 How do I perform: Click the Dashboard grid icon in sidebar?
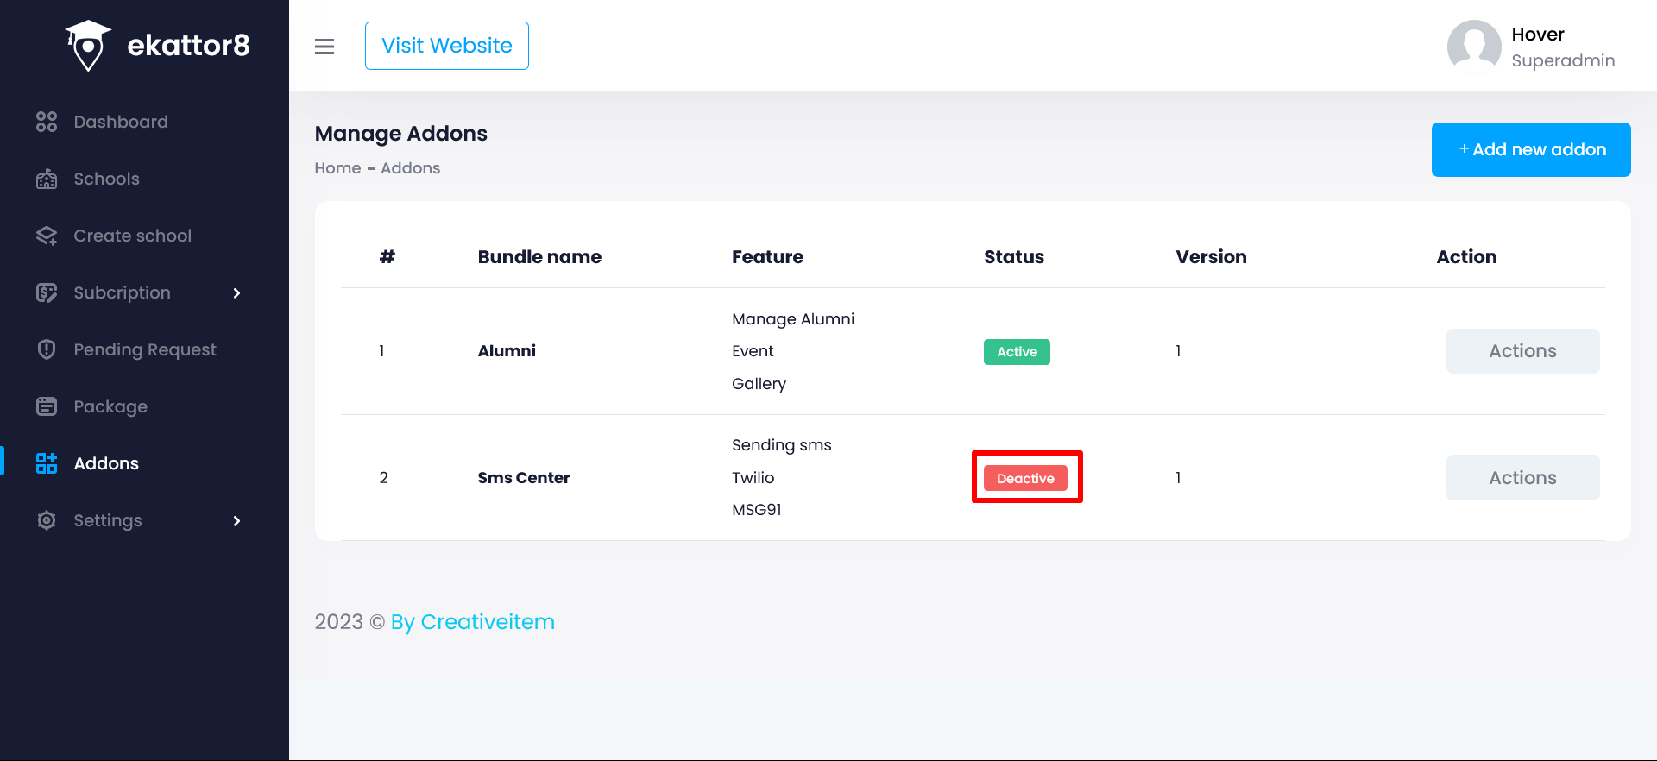coord(47,122)
